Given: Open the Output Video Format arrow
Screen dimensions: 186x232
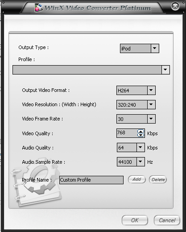Looking at the screenshot, I should click(151, 90).
